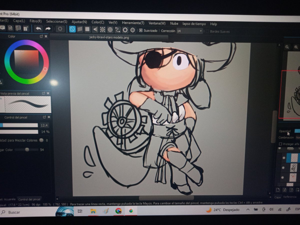Click the document page icon in toolbar

pos(10,28)
